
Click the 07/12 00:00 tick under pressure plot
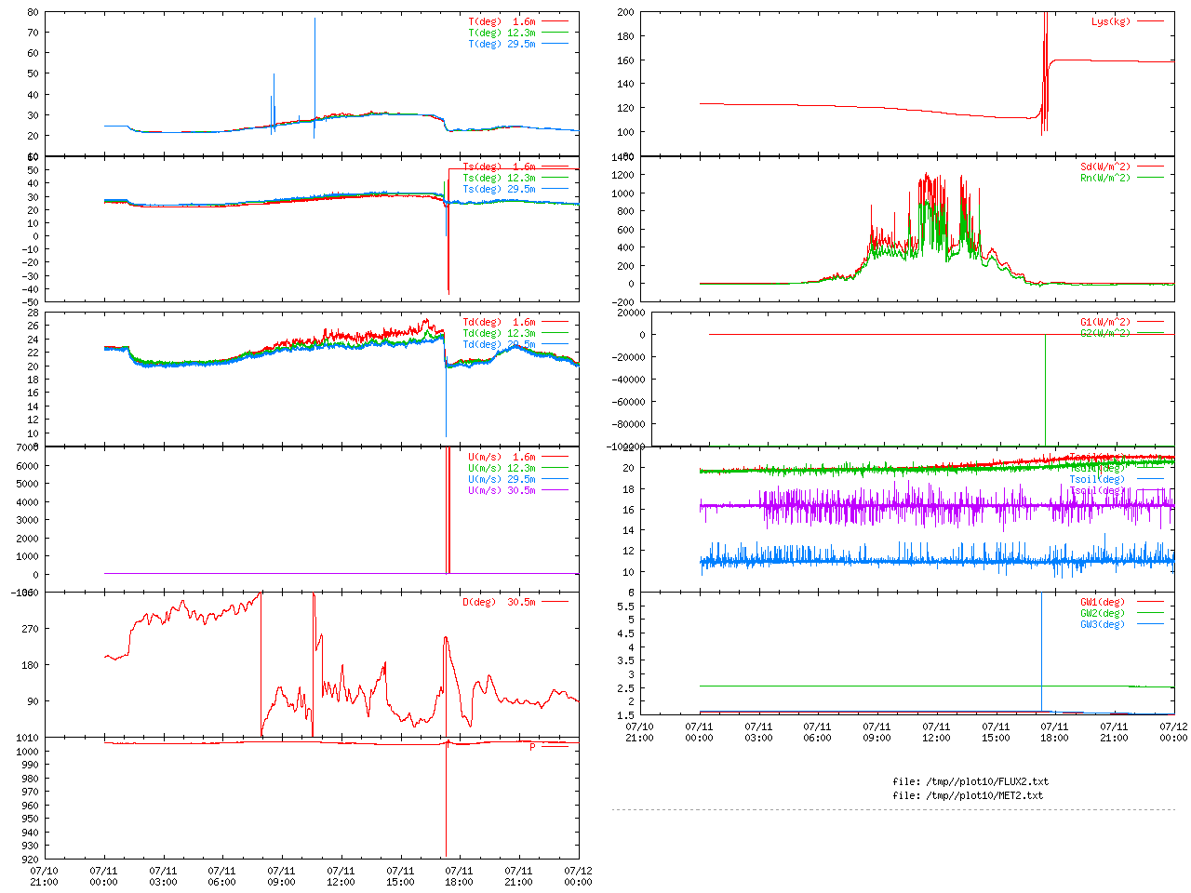577,876
